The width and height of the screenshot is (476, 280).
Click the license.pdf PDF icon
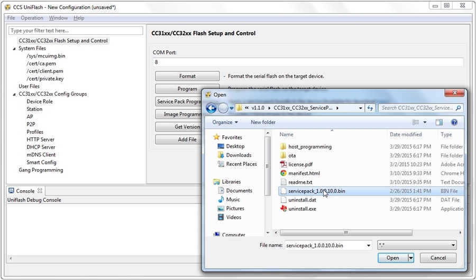[283, 164]
